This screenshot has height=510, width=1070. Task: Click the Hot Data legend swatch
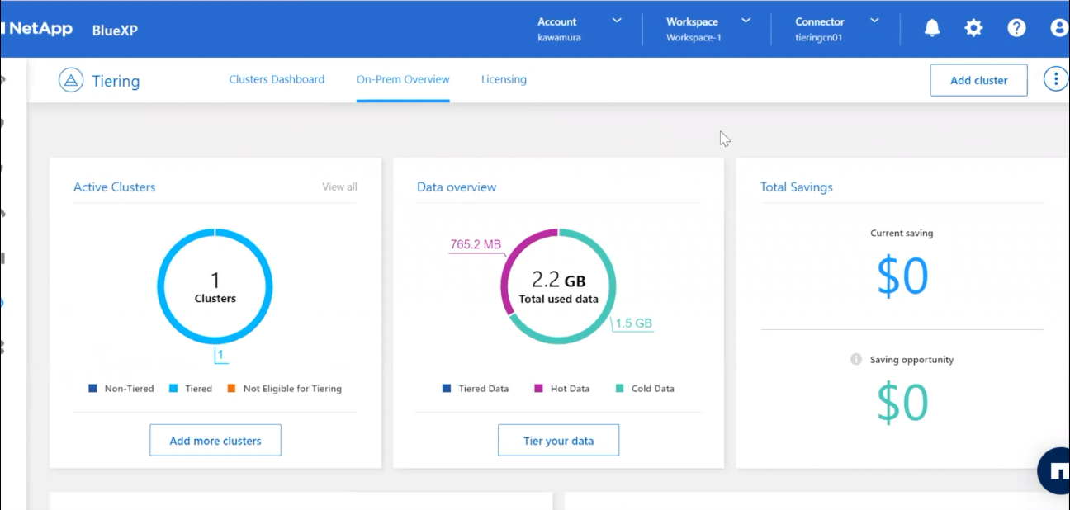pyautogui.click(x=538, y=389)
